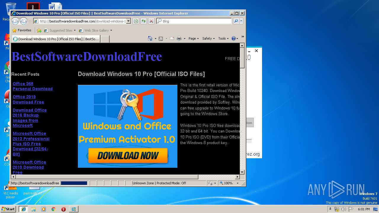Open Print dropdown arrow
This screenshot has height=213, width=379.
pyautogui.click(x=184, y=38)
